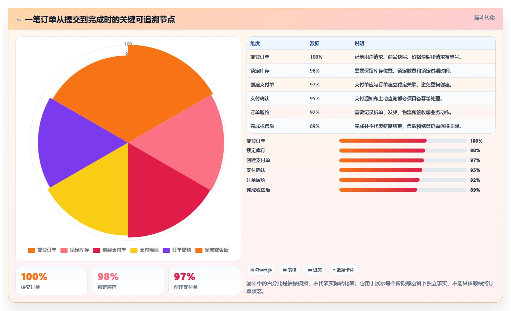Click the 锁定库存 progress bar
This screenshot has width=511, height=311.
click(x=403, y=151)
